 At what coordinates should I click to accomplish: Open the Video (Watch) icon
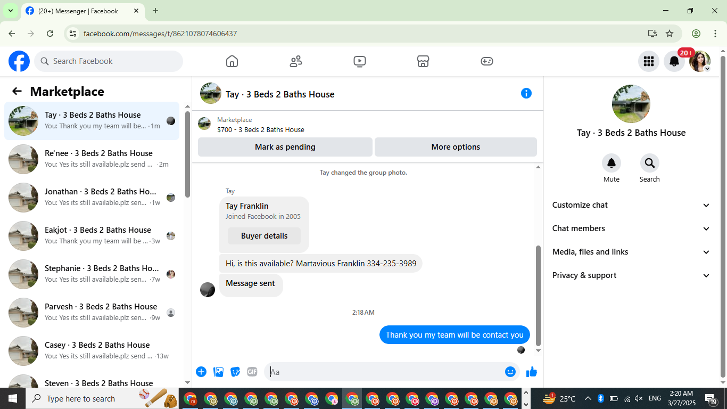360,61
